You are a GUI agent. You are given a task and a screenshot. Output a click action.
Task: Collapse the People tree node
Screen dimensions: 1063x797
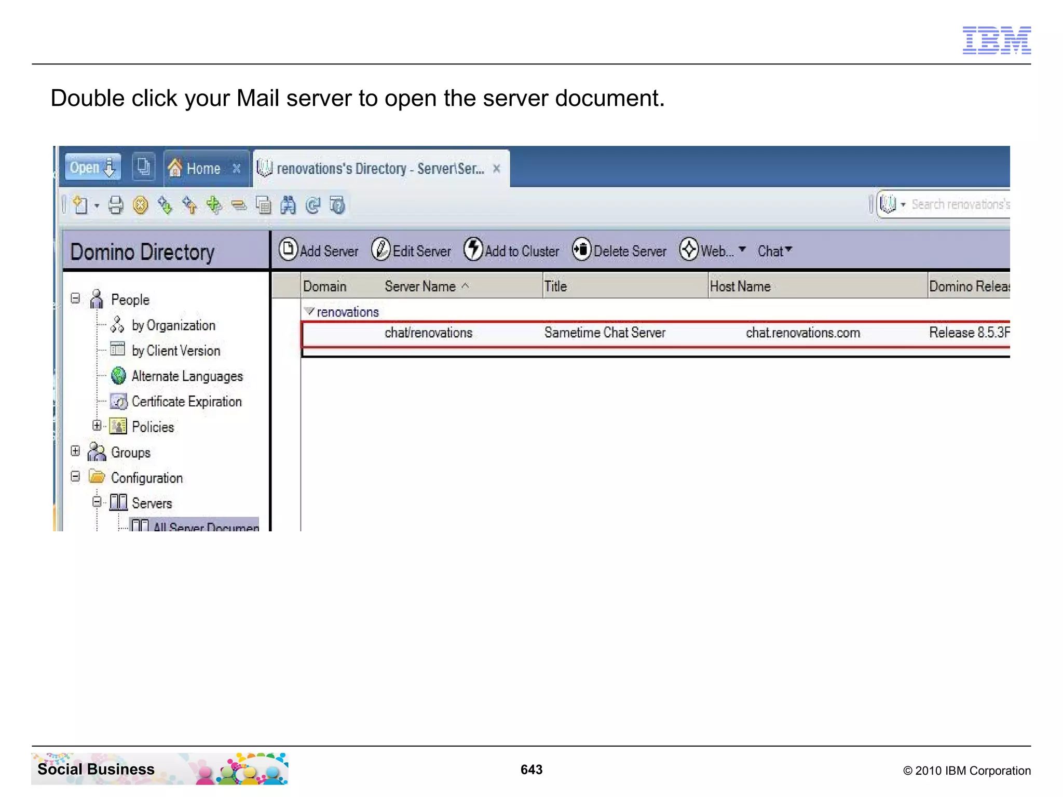click(76, 298)
